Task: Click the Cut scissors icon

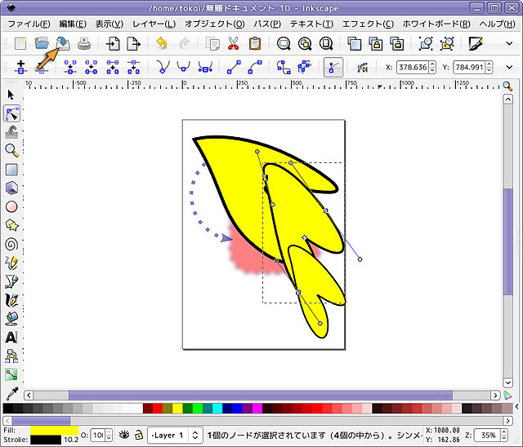Action: (x=234, y=44)
